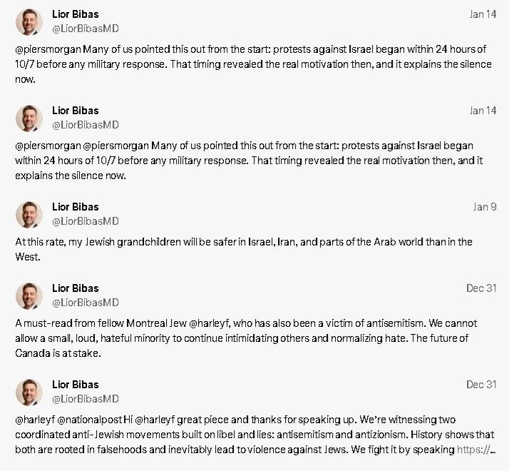Click the 'At this rate, my Jewish grandchildren' tweet text

pyautogui.click(x=244, y=249)
